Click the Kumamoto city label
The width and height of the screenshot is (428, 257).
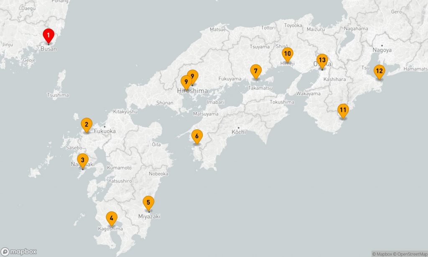pos(119,168)
